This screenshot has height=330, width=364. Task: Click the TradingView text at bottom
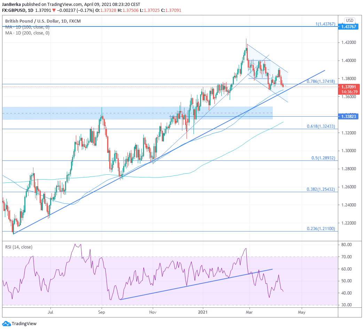coord(24,323)
